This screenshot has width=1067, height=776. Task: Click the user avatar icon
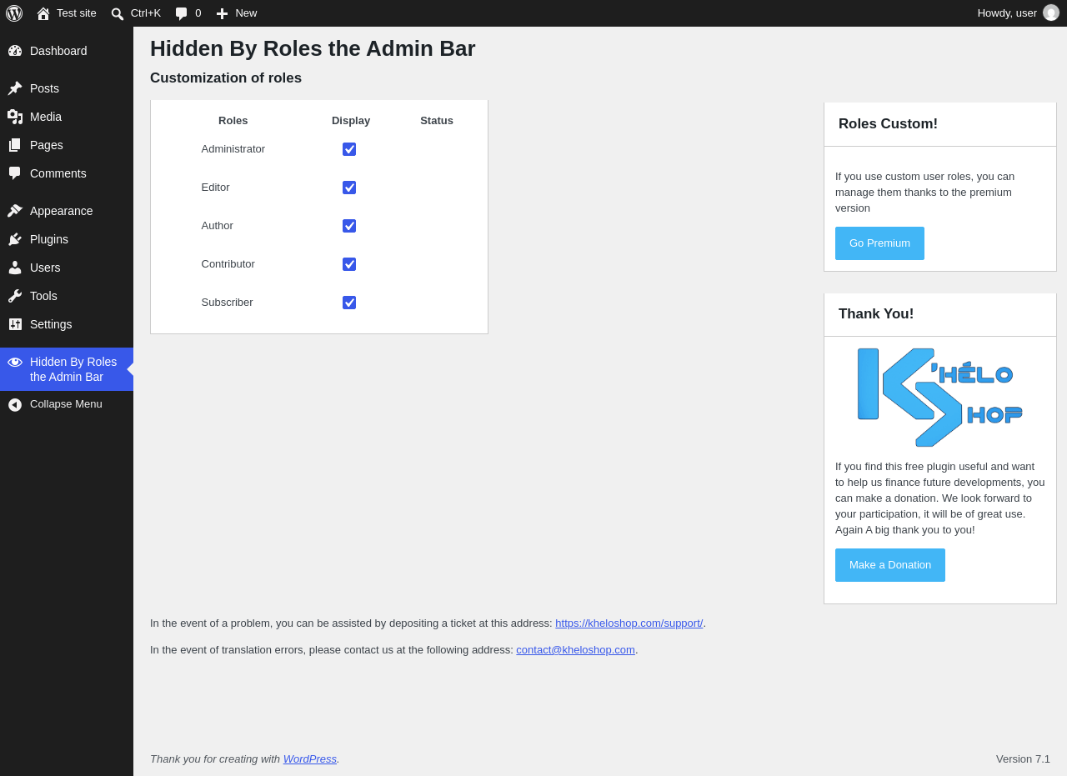(x=1051, y=13)
